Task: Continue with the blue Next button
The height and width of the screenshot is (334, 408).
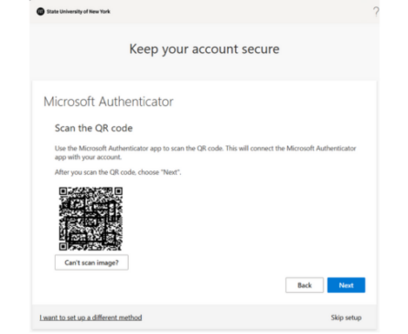Action: pyautogui.click(x=346, y=285)
